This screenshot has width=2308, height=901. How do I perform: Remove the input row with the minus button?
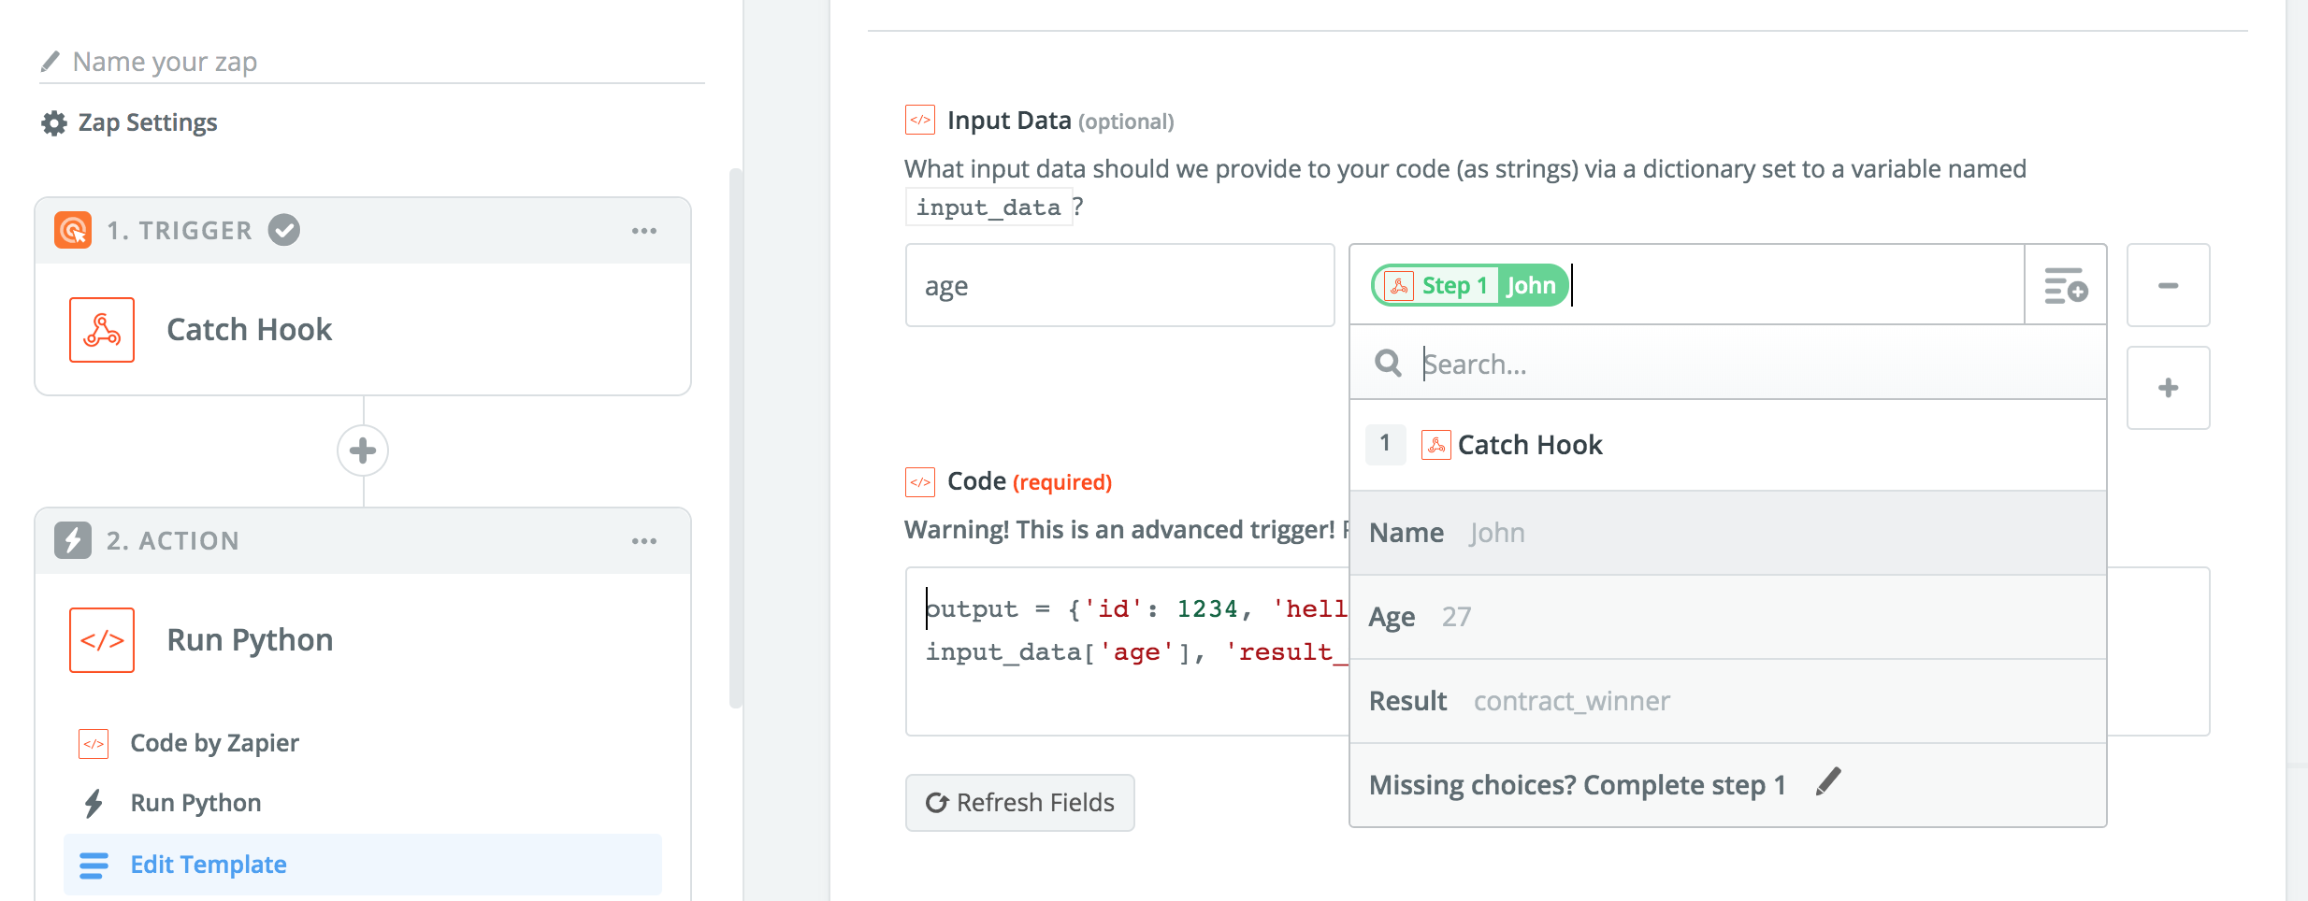click(2169, 286)
